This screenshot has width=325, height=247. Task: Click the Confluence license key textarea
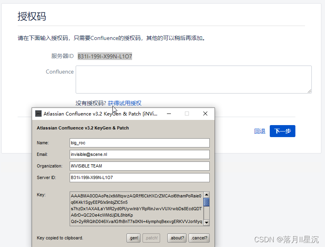(x=194, y=80)
